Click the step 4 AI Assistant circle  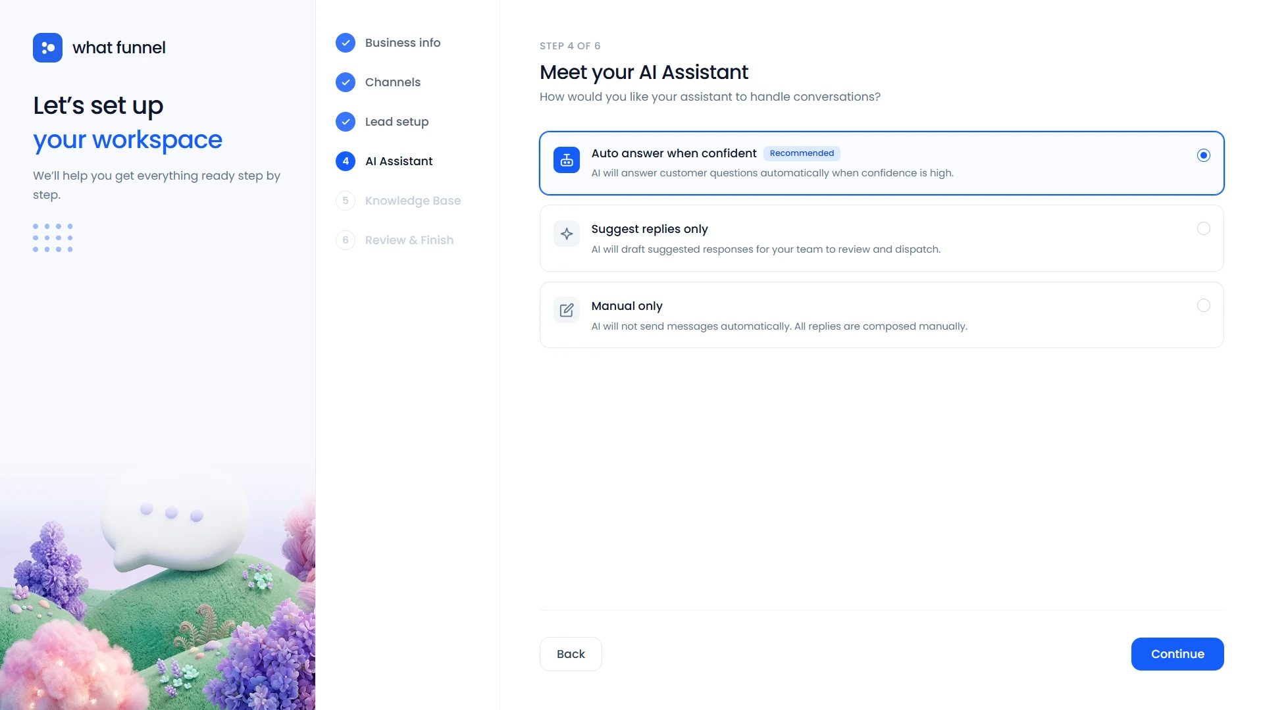pyautogui.click(x=346, y=161)
